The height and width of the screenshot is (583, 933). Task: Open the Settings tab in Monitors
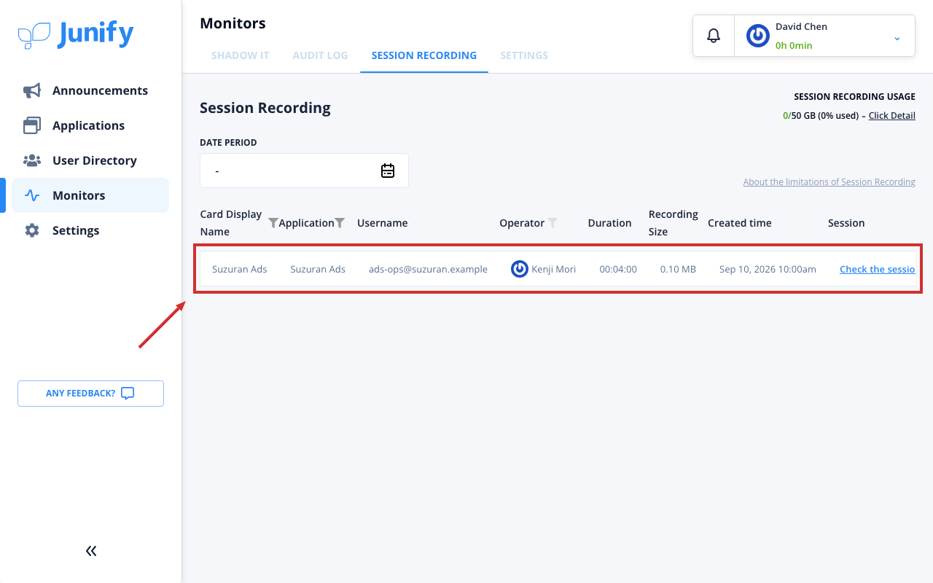click(x=524, y=55)
